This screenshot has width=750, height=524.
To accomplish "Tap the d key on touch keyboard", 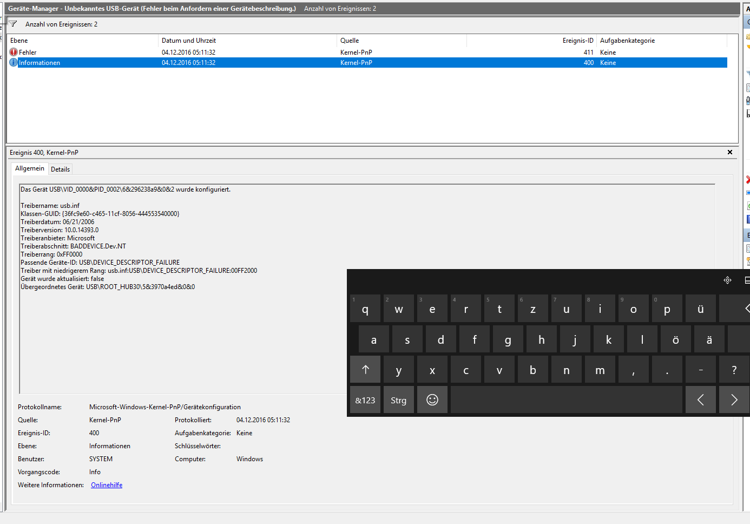I will pyautogui.click(x=441, y=339).
